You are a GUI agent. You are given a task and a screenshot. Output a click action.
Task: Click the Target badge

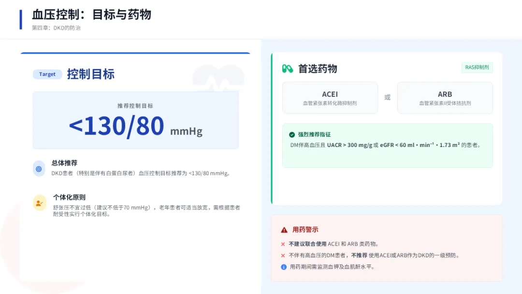(x=47, y=74)
